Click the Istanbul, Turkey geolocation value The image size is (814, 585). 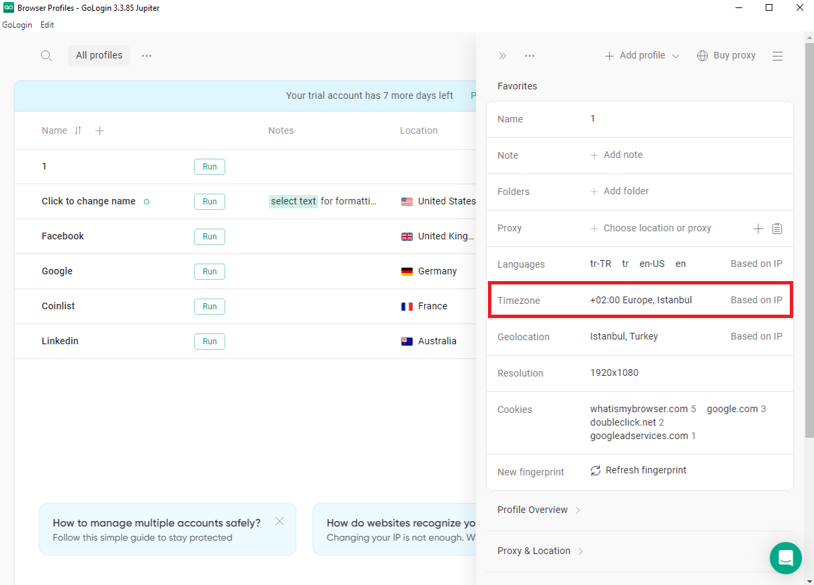pos(624,336)
